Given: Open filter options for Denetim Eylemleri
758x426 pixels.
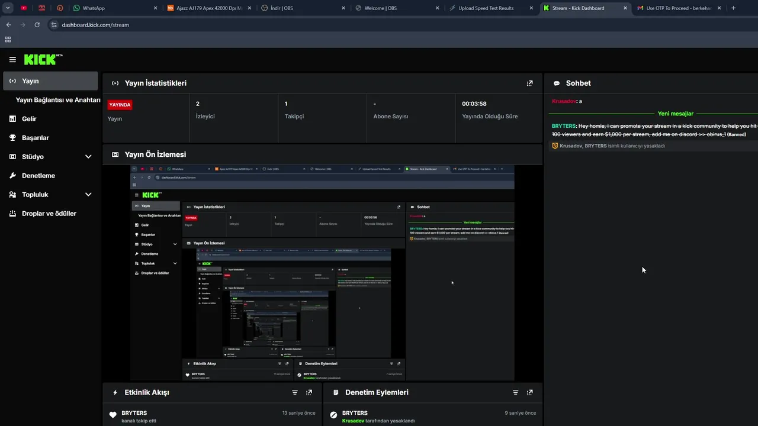Looking at the screenshot, I should pyautogui.click(x=515, y=392).
